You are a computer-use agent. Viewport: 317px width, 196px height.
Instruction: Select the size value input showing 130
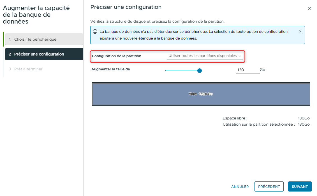247,70
